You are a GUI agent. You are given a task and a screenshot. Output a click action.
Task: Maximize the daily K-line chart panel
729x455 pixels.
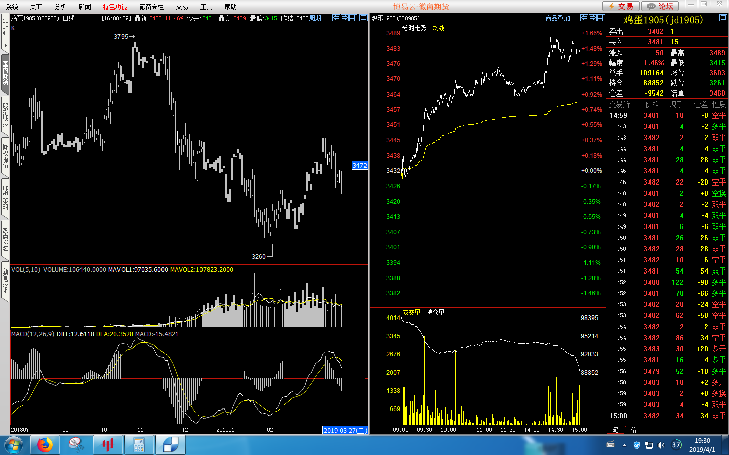(363, 18)
